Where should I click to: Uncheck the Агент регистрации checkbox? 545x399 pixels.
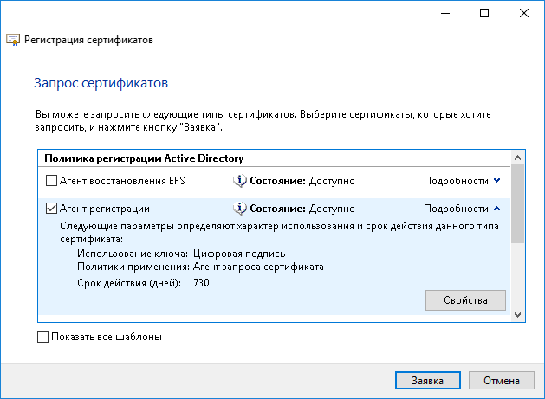pos(51,209)
